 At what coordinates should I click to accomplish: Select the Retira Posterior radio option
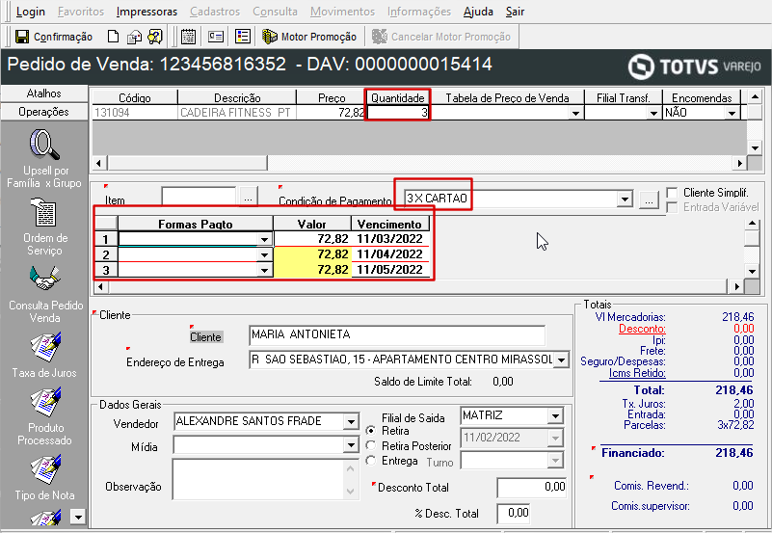(x=371, y=446)
